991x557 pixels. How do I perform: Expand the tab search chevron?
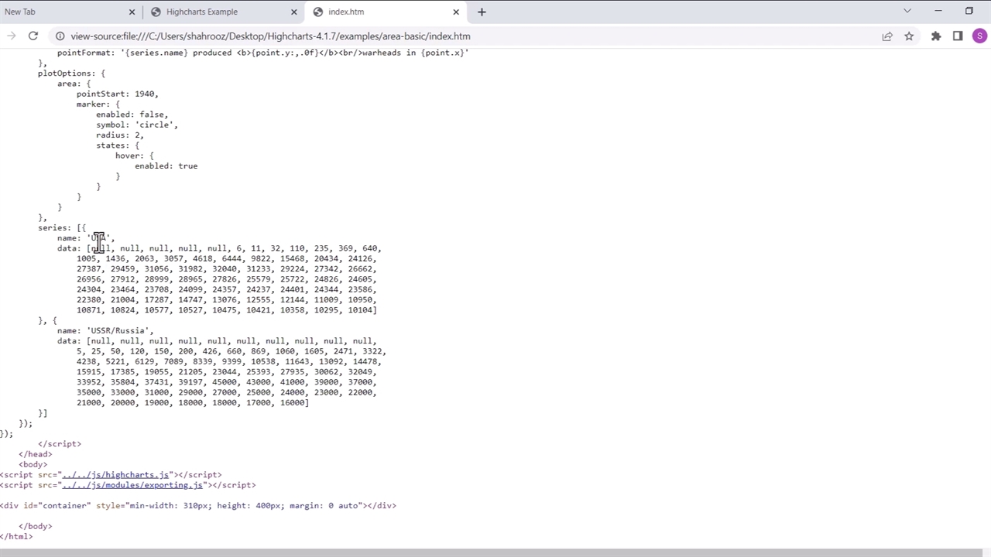tap(907, 11)
